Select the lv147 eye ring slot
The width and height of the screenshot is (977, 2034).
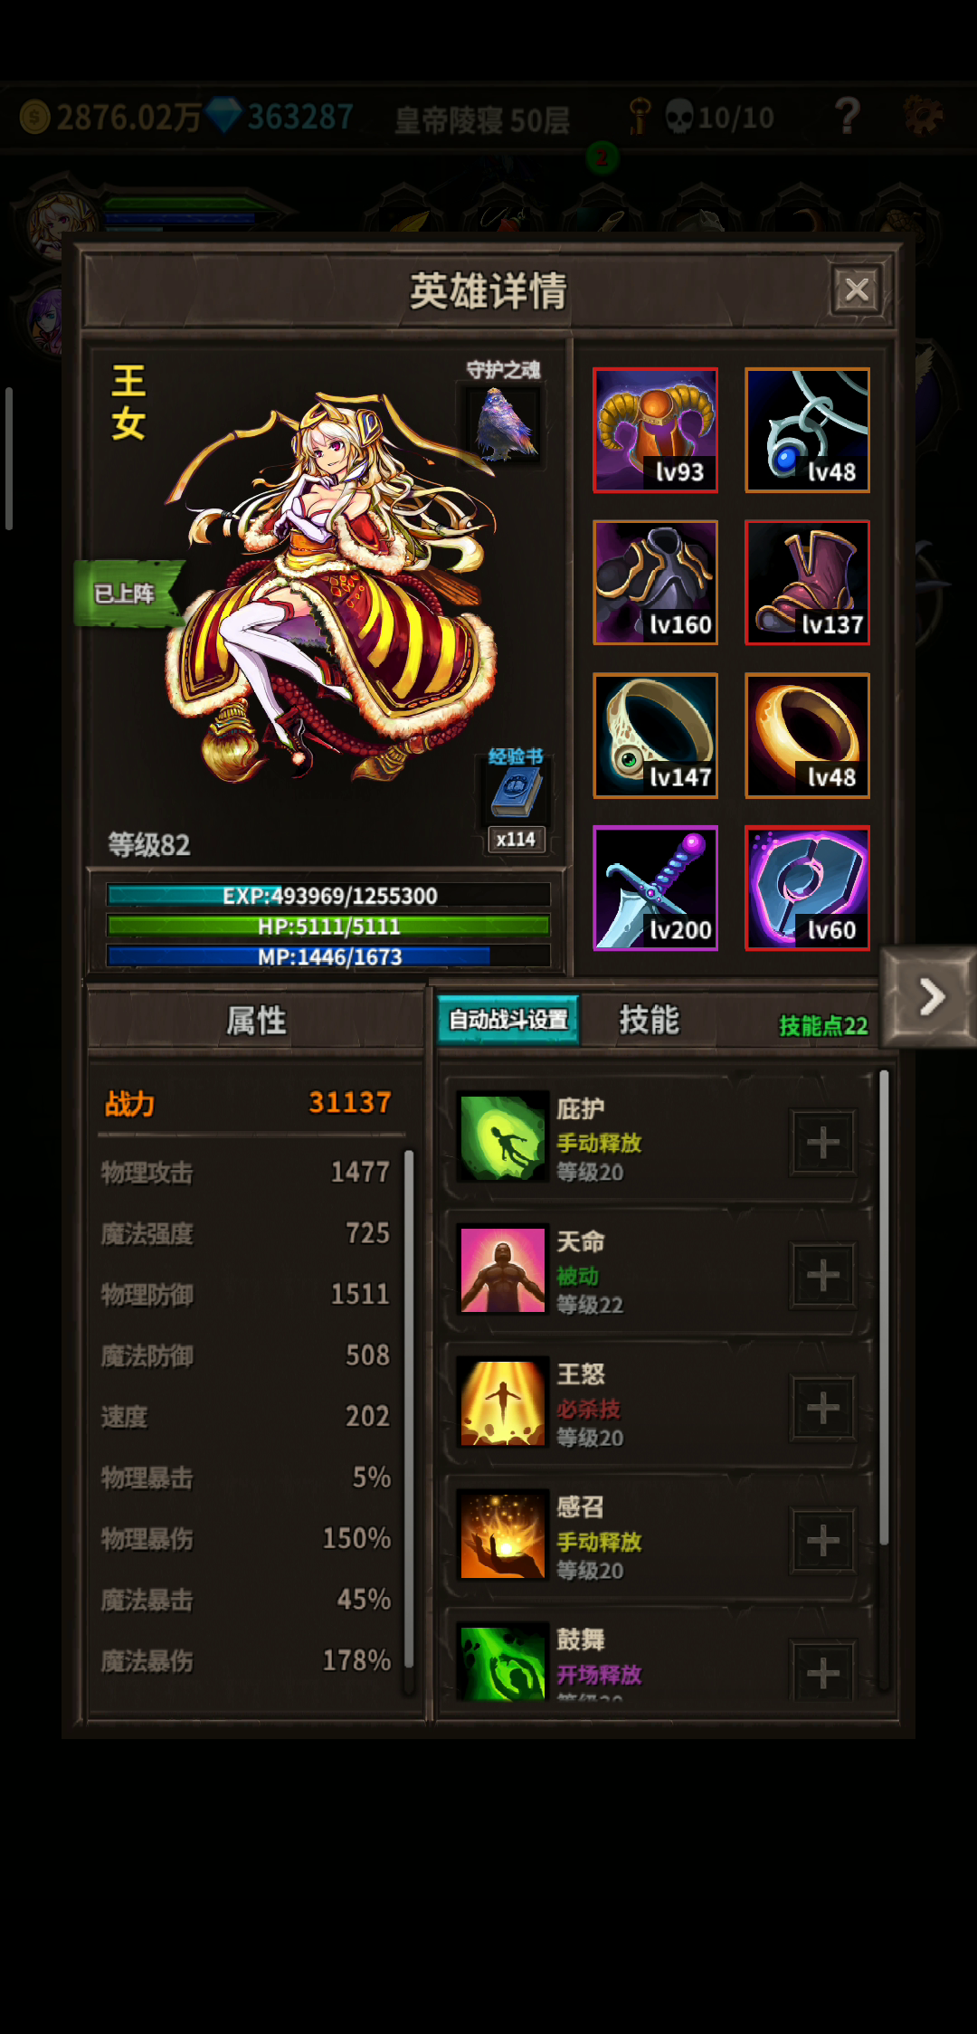coord(655,736)
